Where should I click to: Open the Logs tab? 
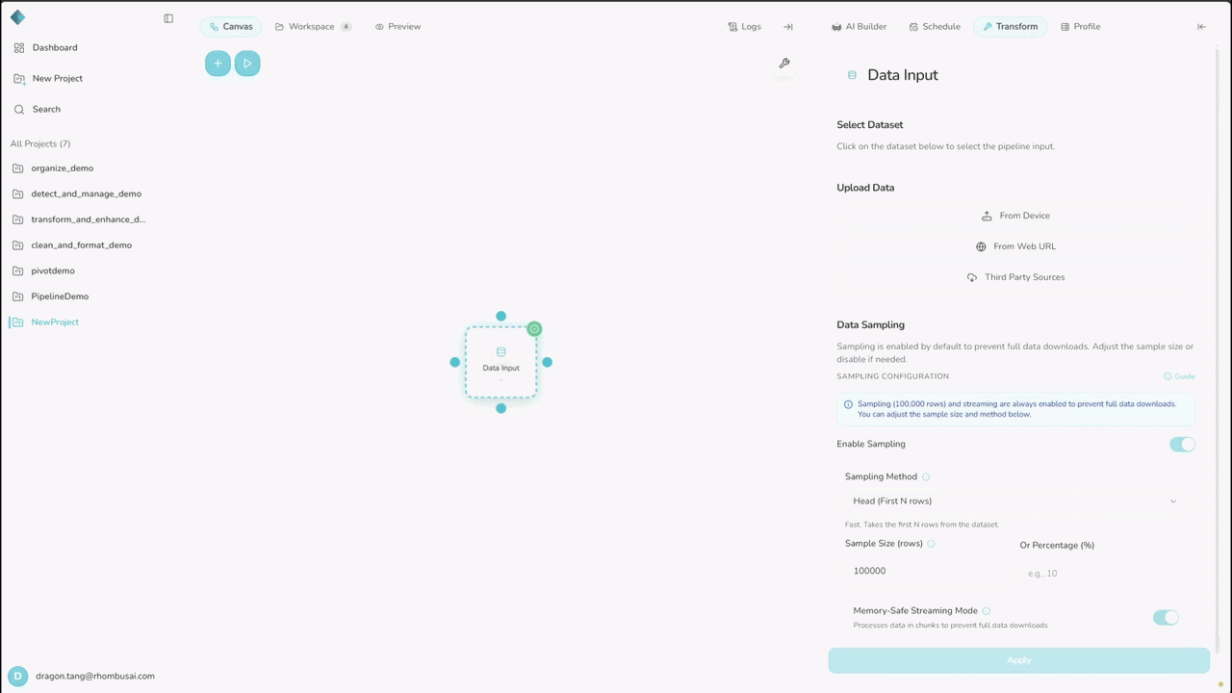(x=745, y=27)
